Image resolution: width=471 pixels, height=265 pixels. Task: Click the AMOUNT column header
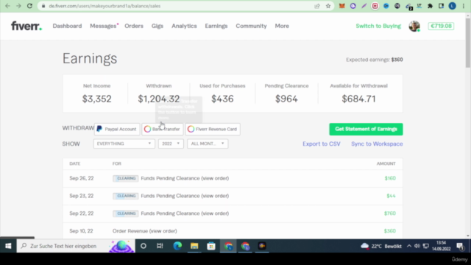tap(386, 163)
